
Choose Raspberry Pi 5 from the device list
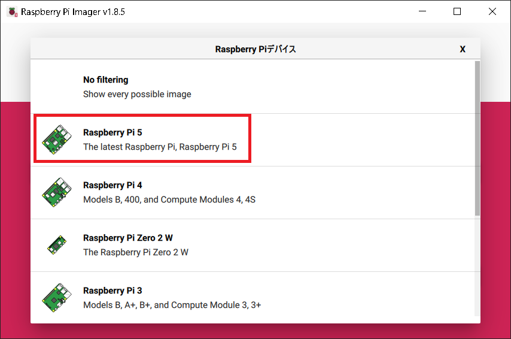(253, 140)
